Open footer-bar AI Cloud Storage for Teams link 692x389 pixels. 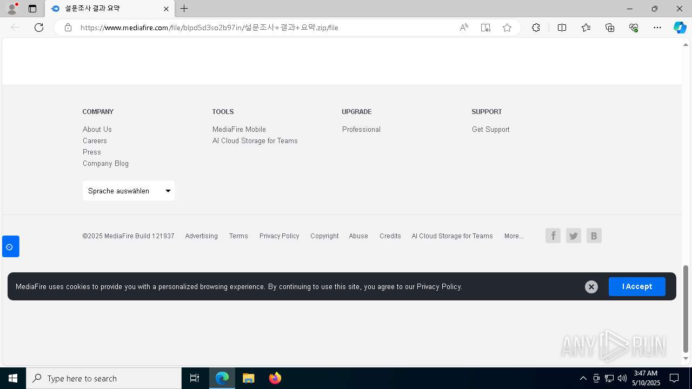tap(453, 236)
